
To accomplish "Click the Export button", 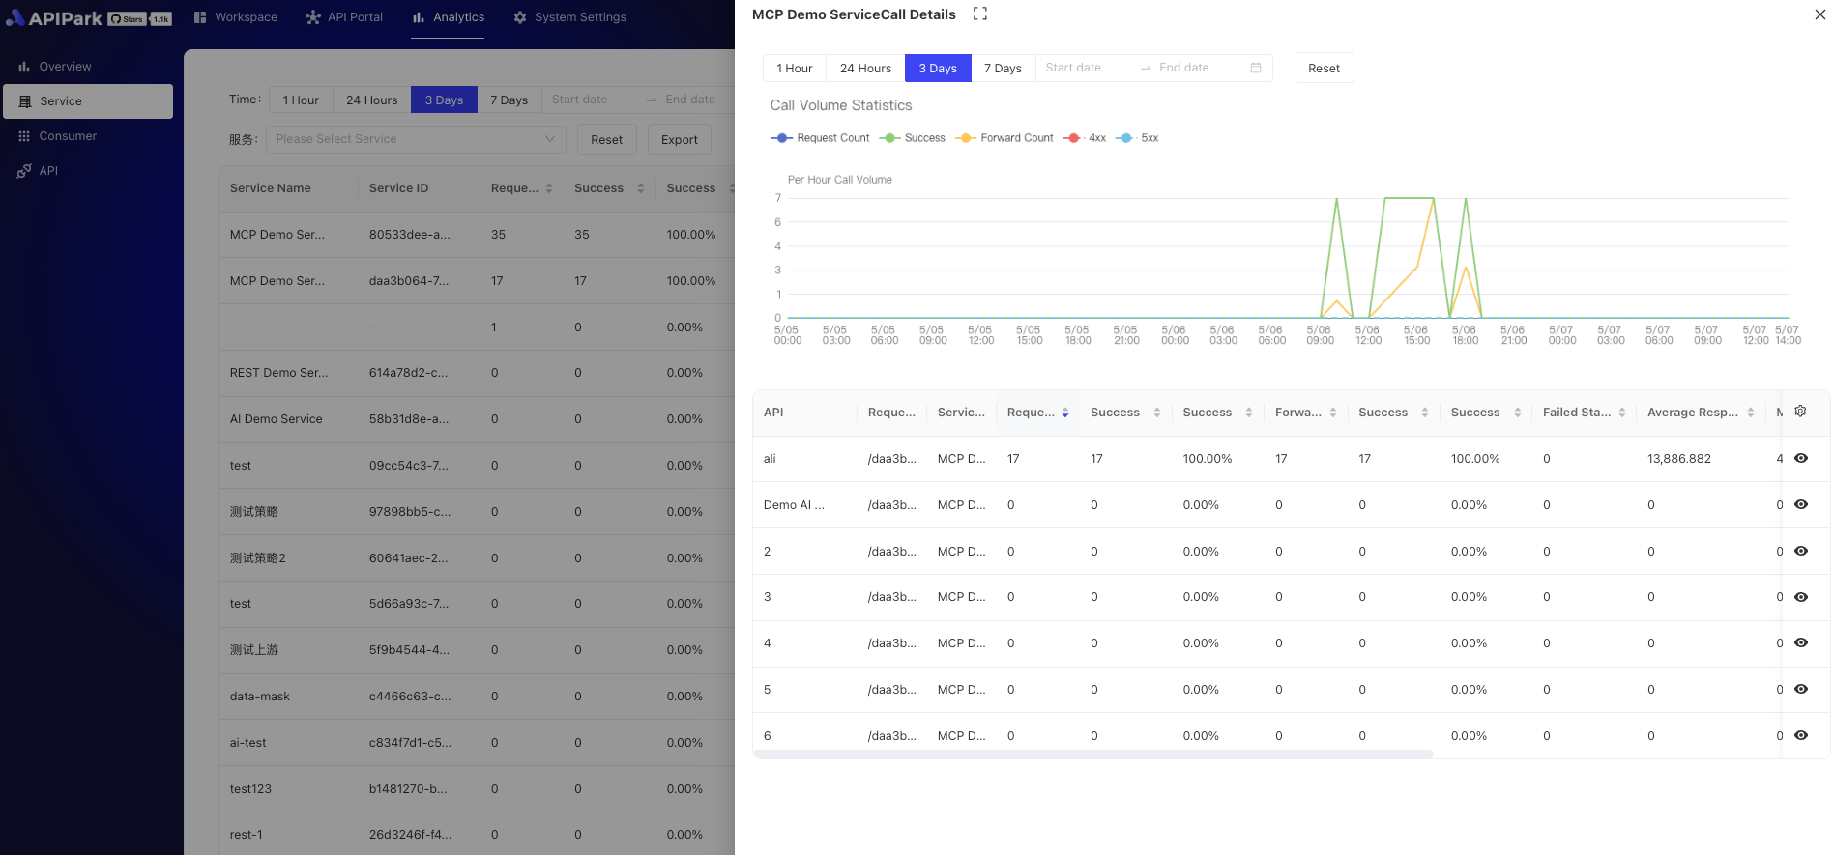I will point(679,140).
